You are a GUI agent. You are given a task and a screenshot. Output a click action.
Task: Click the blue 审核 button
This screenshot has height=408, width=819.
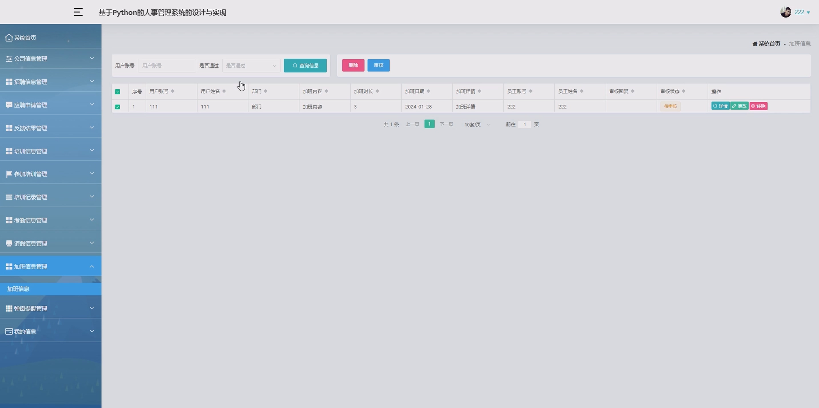[378, 65]
